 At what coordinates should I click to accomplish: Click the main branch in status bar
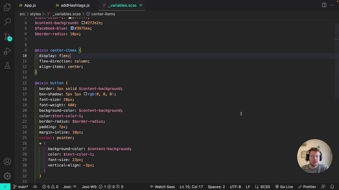coord(21,187)
